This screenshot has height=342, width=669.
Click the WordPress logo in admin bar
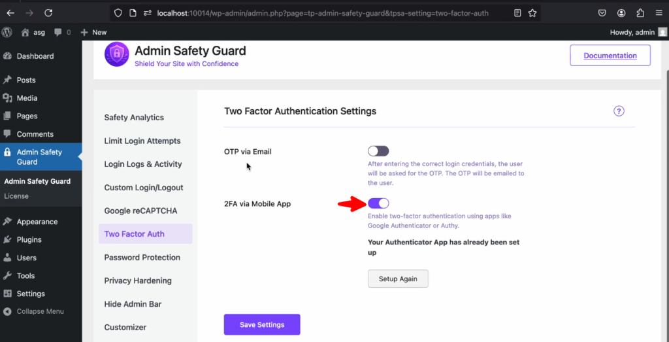(7, 32)
